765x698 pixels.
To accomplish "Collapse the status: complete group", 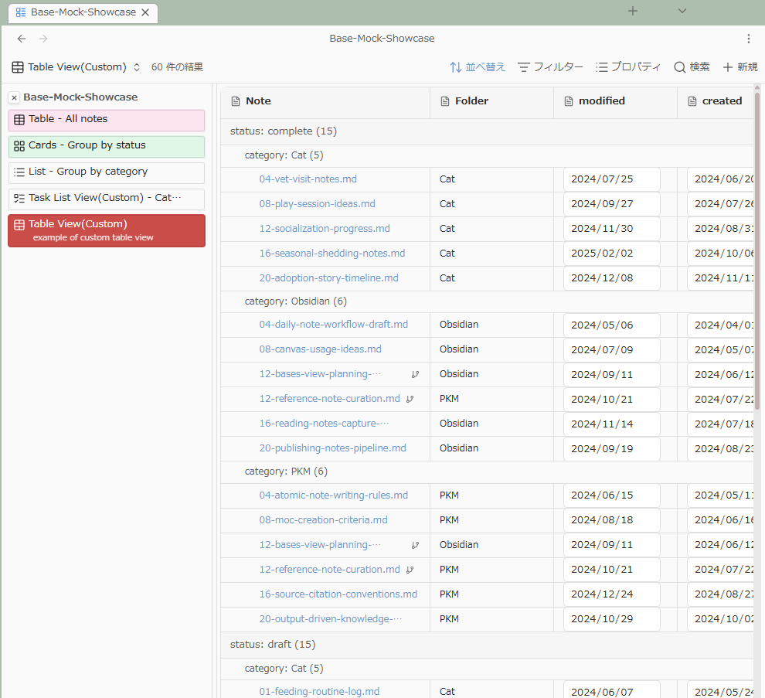I will point(283,131).
